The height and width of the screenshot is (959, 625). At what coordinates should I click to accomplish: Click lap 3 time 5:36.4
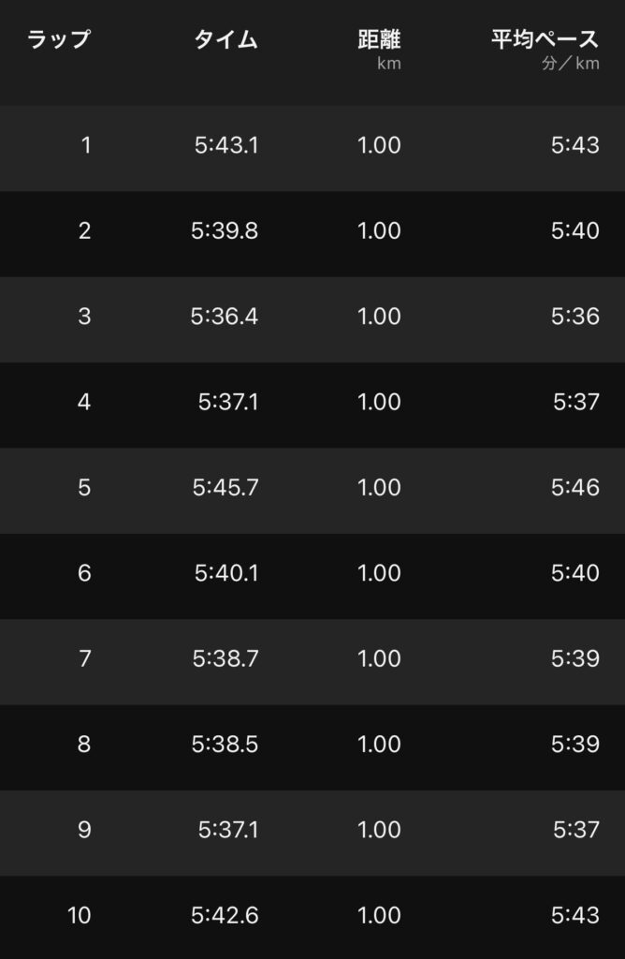tap(225, 317)
